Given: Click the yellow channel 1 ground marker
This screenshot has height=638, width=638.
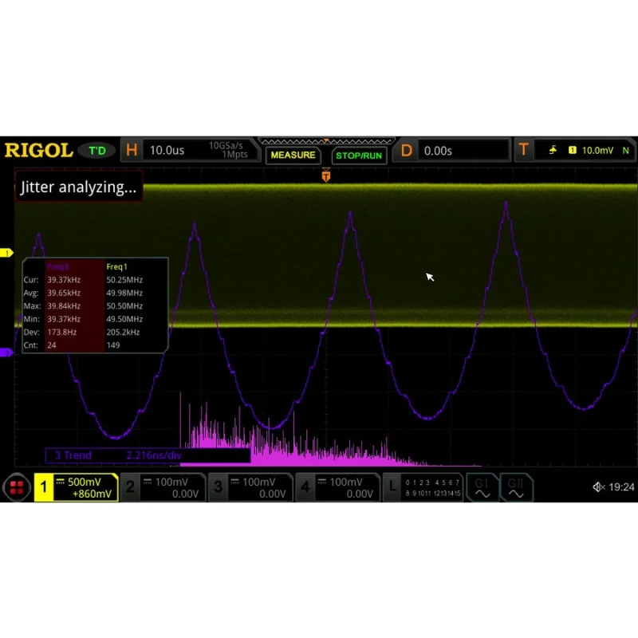Looking at the screenshot, I should coord(6,253).
